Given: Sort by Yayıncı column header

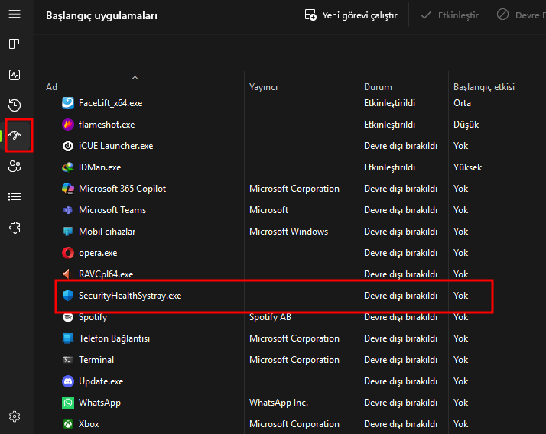Looking at the screenshot, I should coord(263,87).
